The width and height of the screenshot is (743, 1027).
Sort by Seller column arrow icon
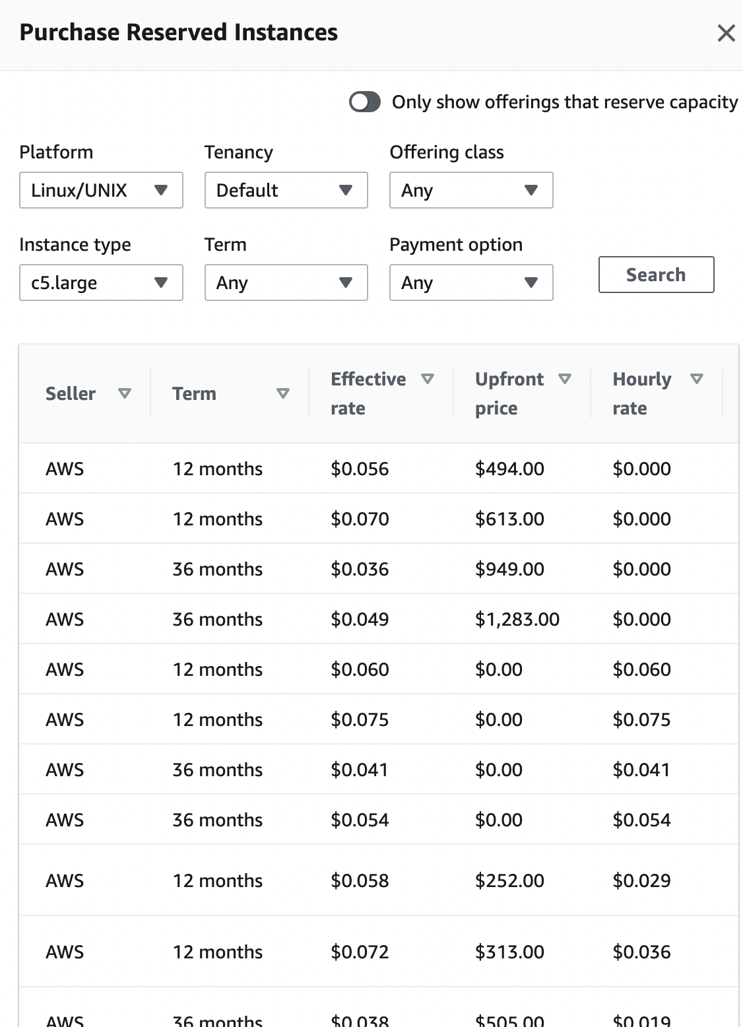tap(124, 393)
